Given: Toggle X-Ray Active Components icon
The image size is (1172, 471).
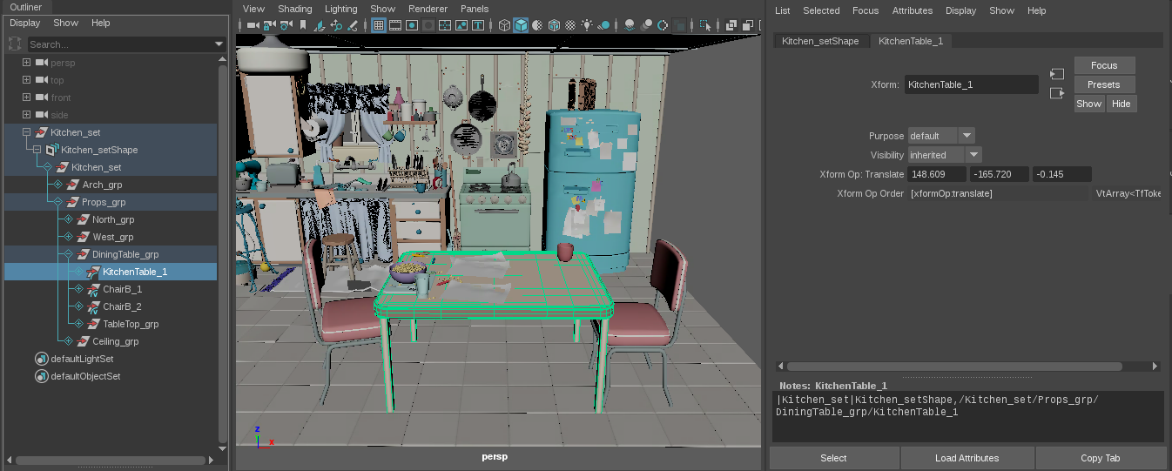Looking at the screenshot, I should coord(747,25).
